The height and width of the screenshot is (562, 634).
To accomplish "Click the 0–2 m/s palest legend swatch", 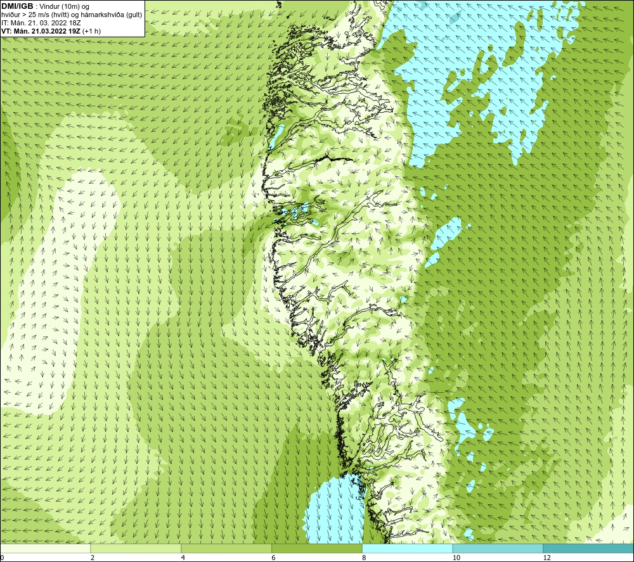I will (45, 548).
